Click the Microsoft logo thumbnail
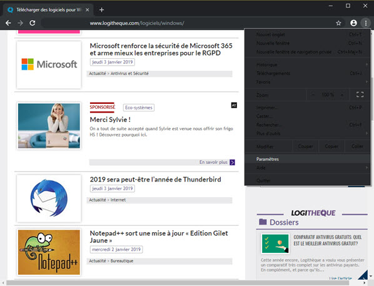 click(x=49, y=64)
